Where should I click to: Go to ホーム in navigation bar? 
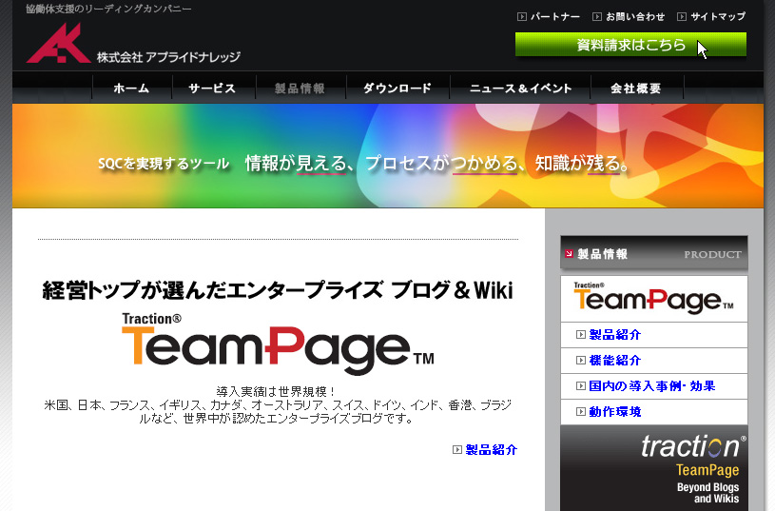pos(131,88)
